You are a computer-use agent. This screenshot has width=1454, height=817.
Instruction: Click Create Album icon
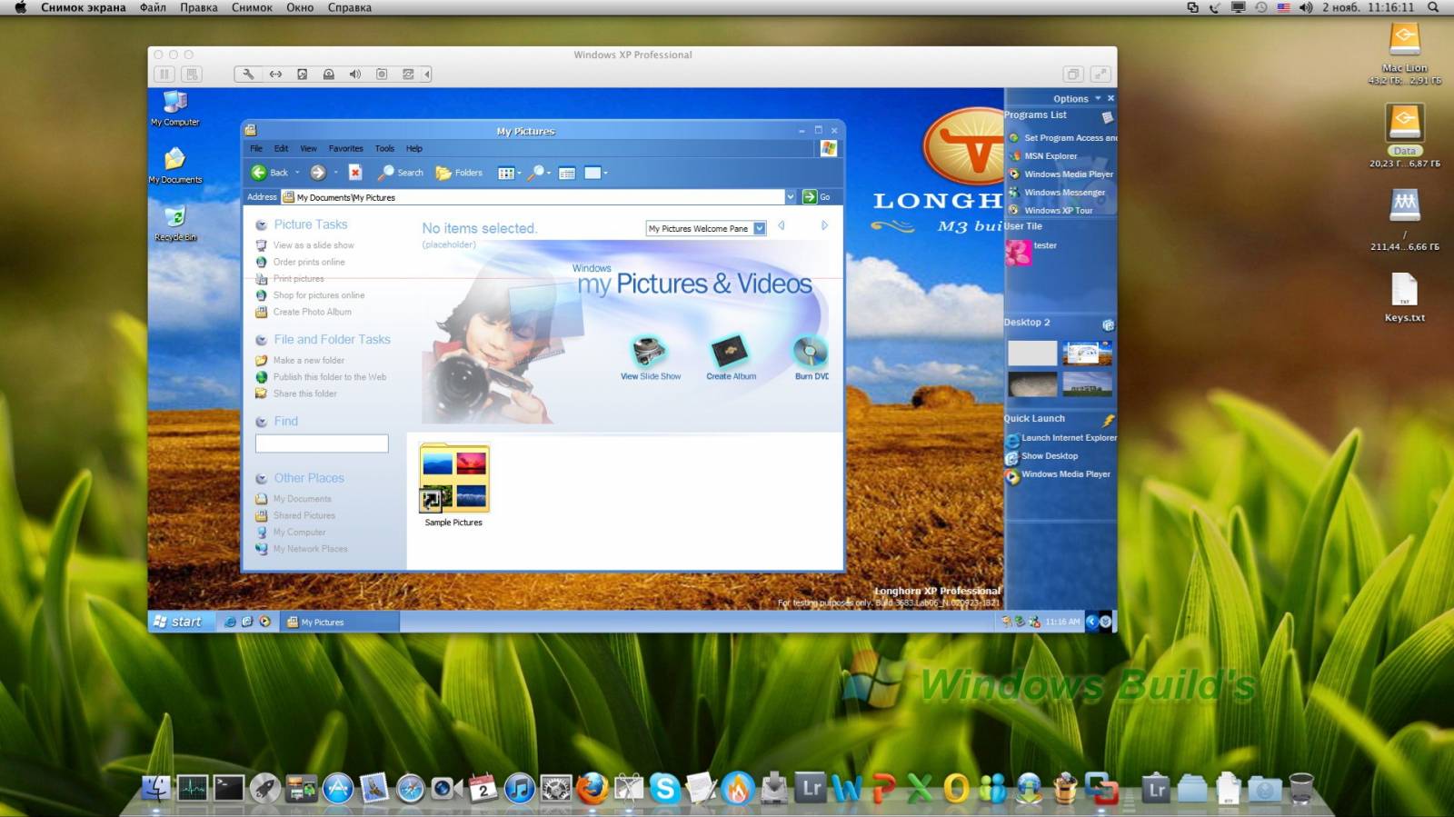tap(729, 351)
